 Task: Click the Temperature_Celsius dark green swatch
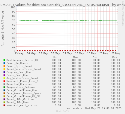click(x=4, y=87)
